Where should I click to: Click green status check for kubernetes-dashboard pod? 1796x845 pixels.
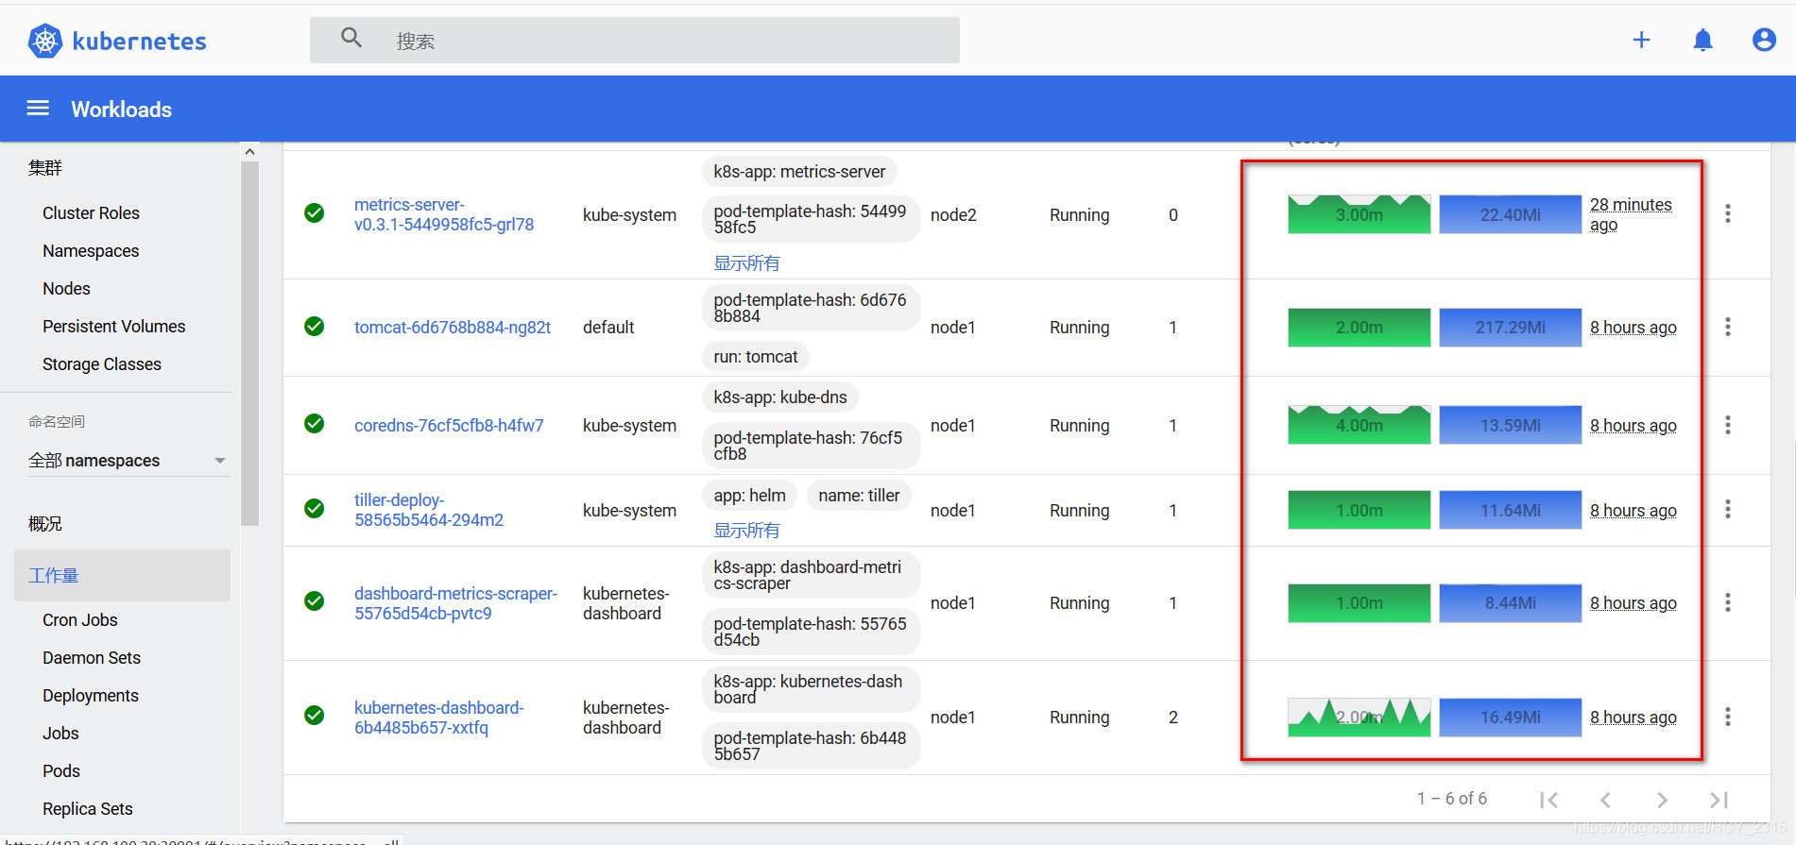pos(315,716)
